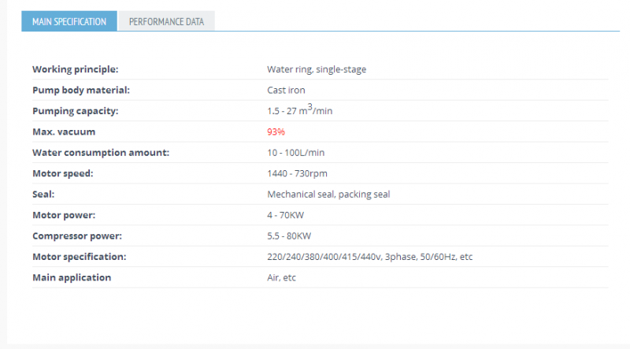The width and height of the screenshot is (630, 349).
Task: Click the 1440 - 730rpm value
Action: 298,173
